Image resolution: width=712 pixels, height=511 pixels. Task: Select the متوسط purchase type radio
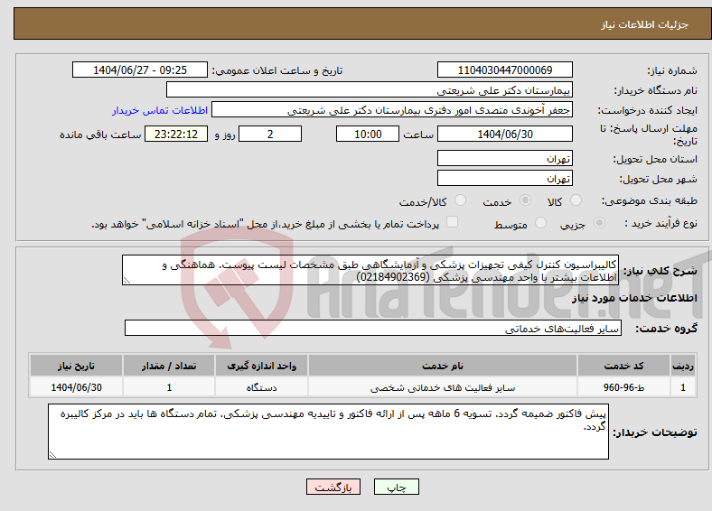click(x=540, y=223)
